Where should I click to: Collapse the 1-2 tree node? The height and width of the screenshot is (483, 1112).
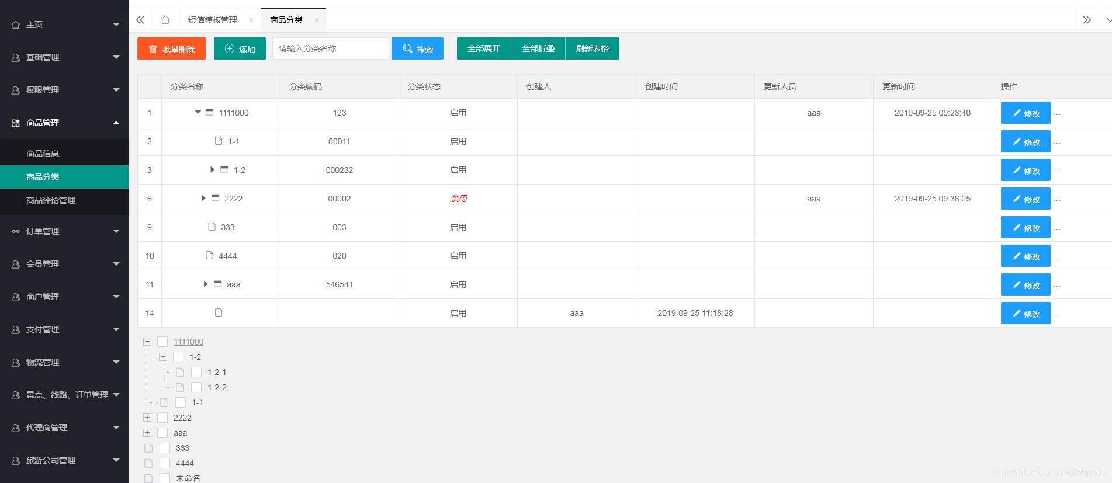point(163,357)
